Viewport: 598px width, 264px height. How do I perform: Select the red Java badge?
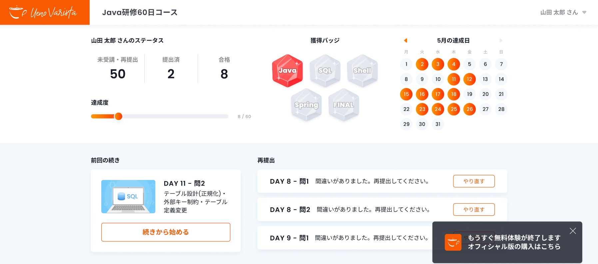[x=287, y=71]
